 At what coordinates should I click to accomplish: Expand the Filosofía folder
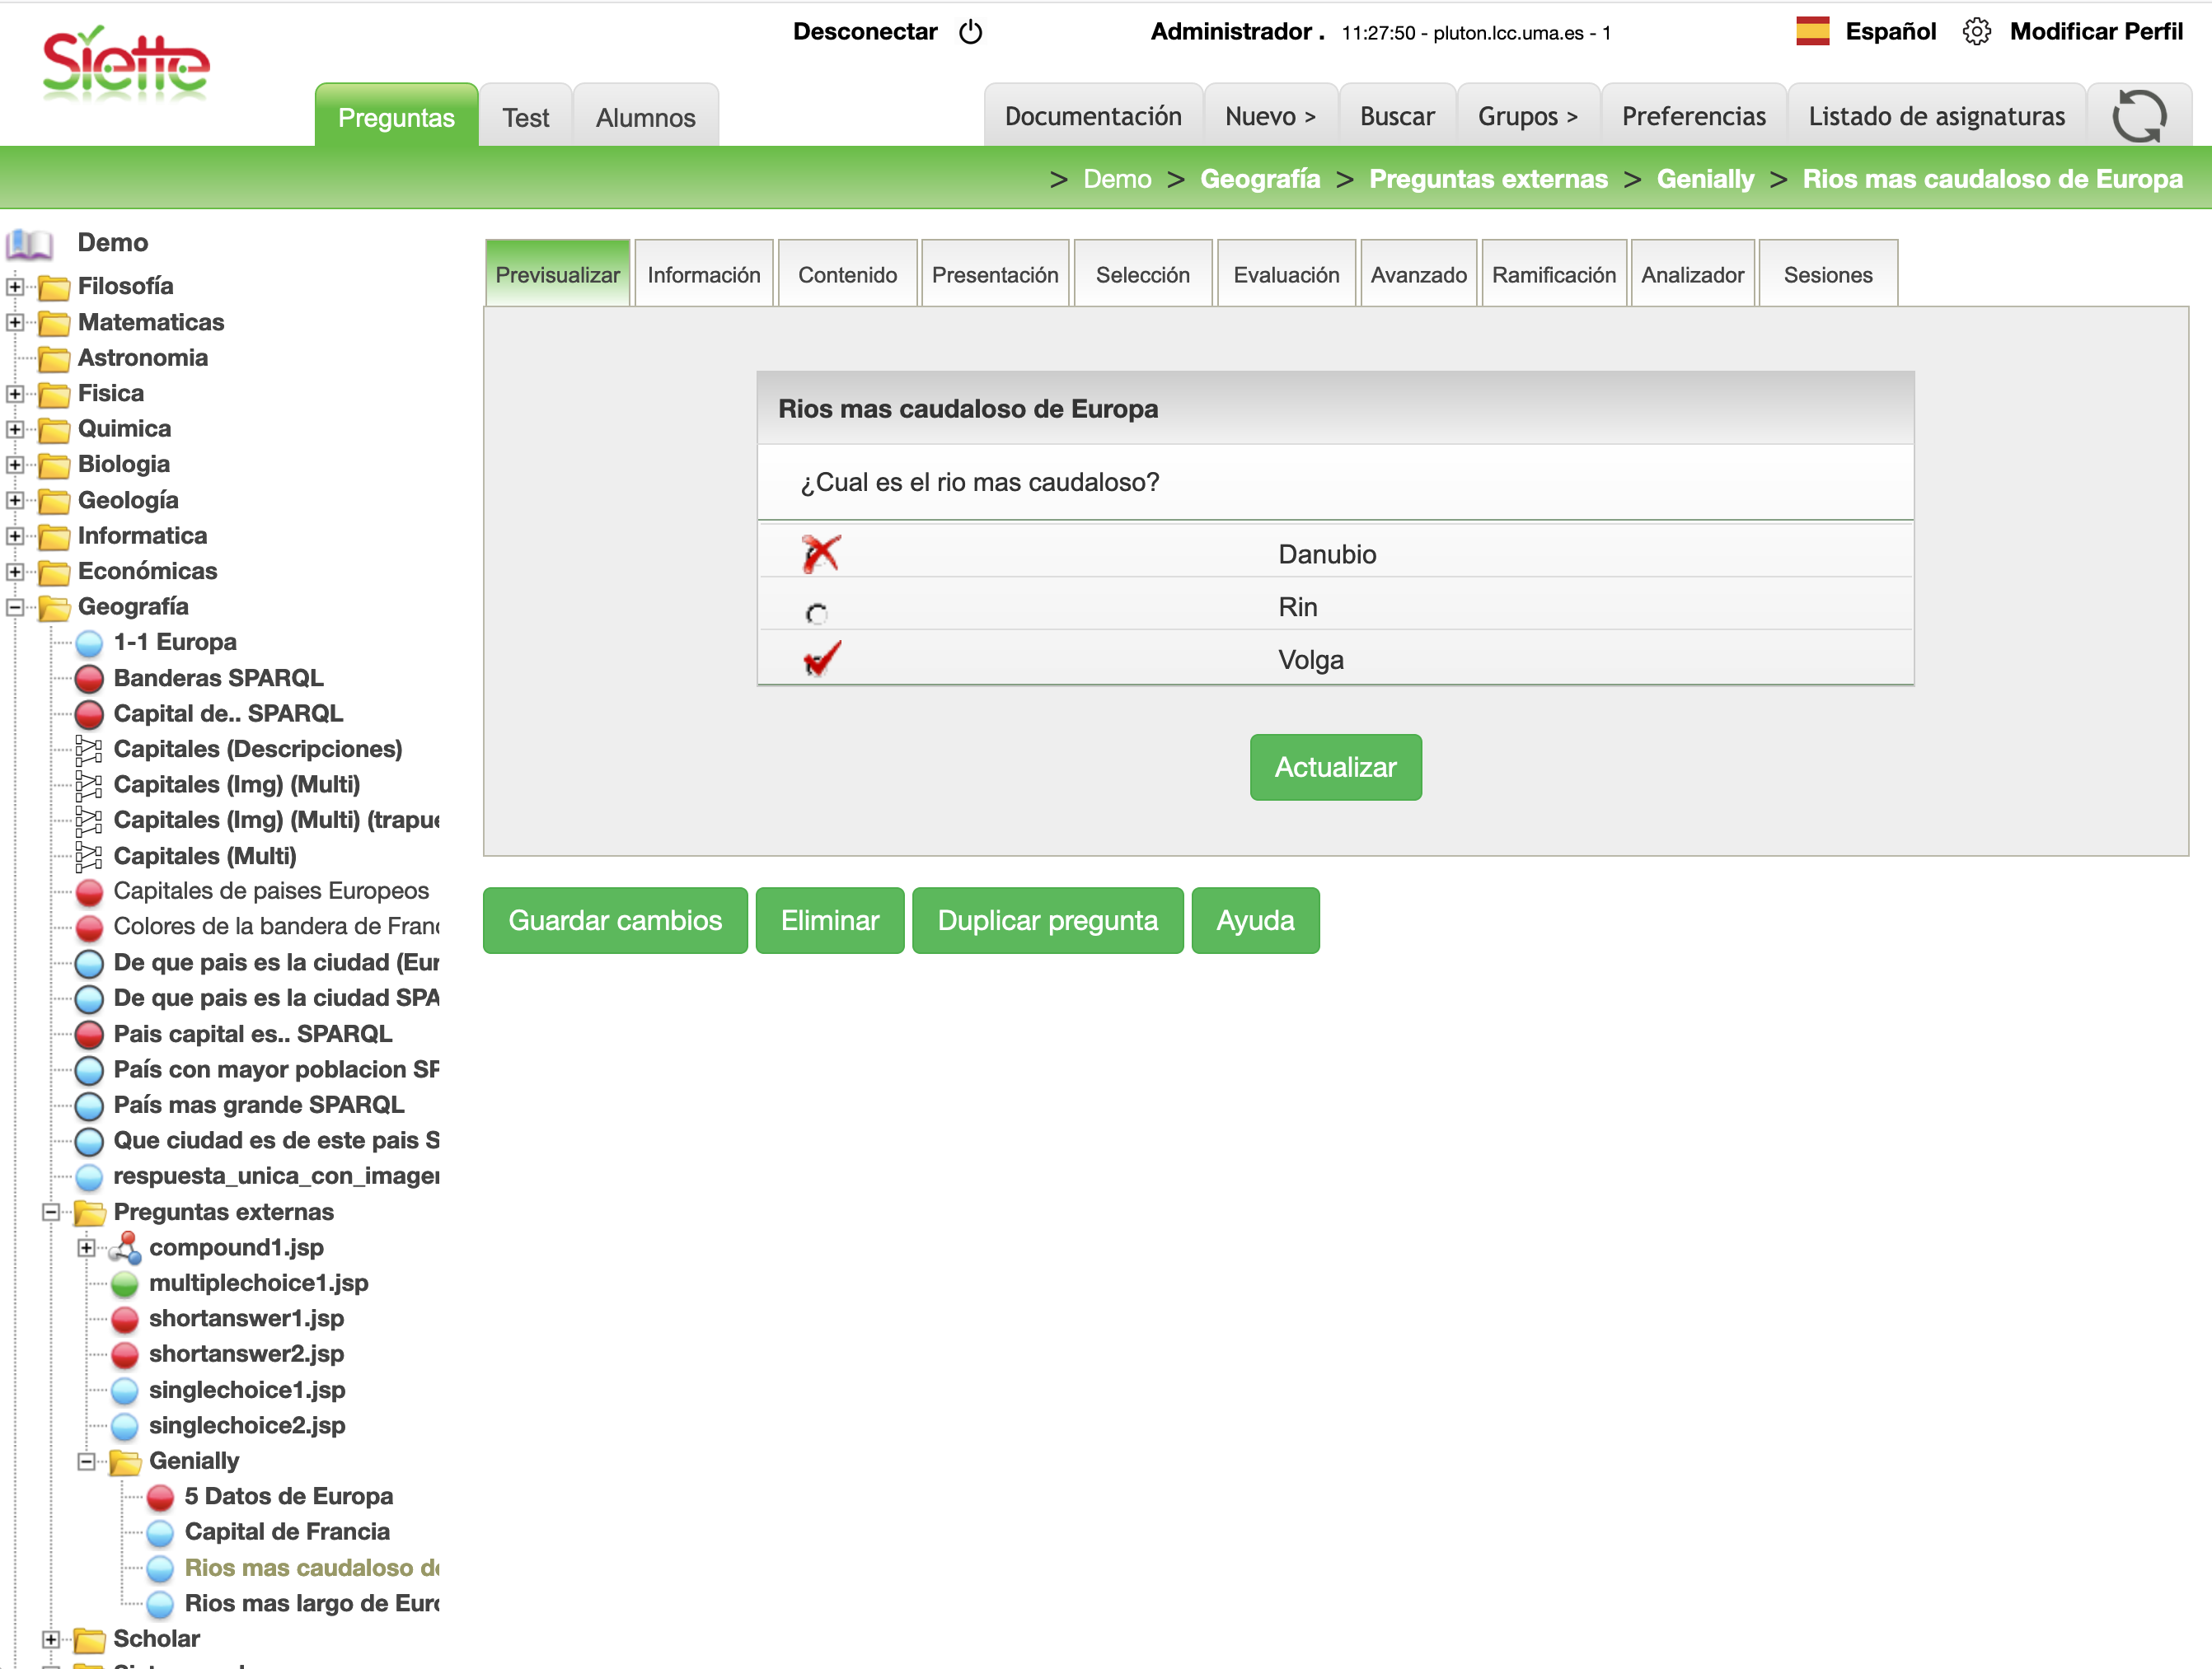pos(15,287)
